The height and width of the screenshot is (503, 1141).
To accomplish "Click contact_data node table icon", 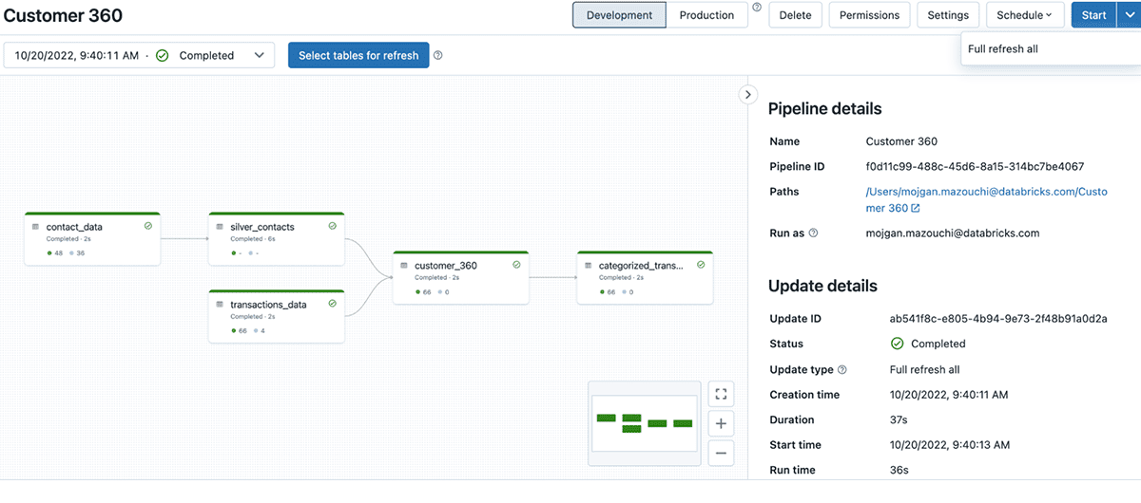I will [36, 227].
